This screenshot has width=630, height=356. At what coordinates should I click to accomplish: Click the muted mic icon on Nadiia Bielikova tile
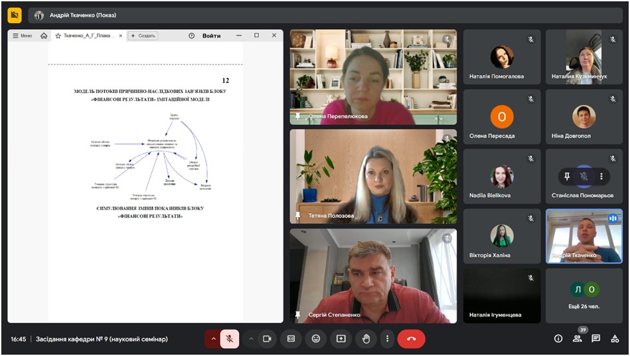tap(531, 158)
